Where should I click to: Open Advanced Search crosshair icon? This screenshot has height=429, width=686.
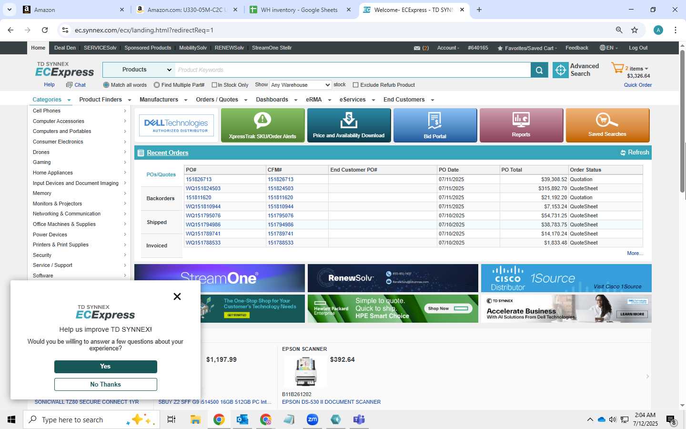point(560,70)
